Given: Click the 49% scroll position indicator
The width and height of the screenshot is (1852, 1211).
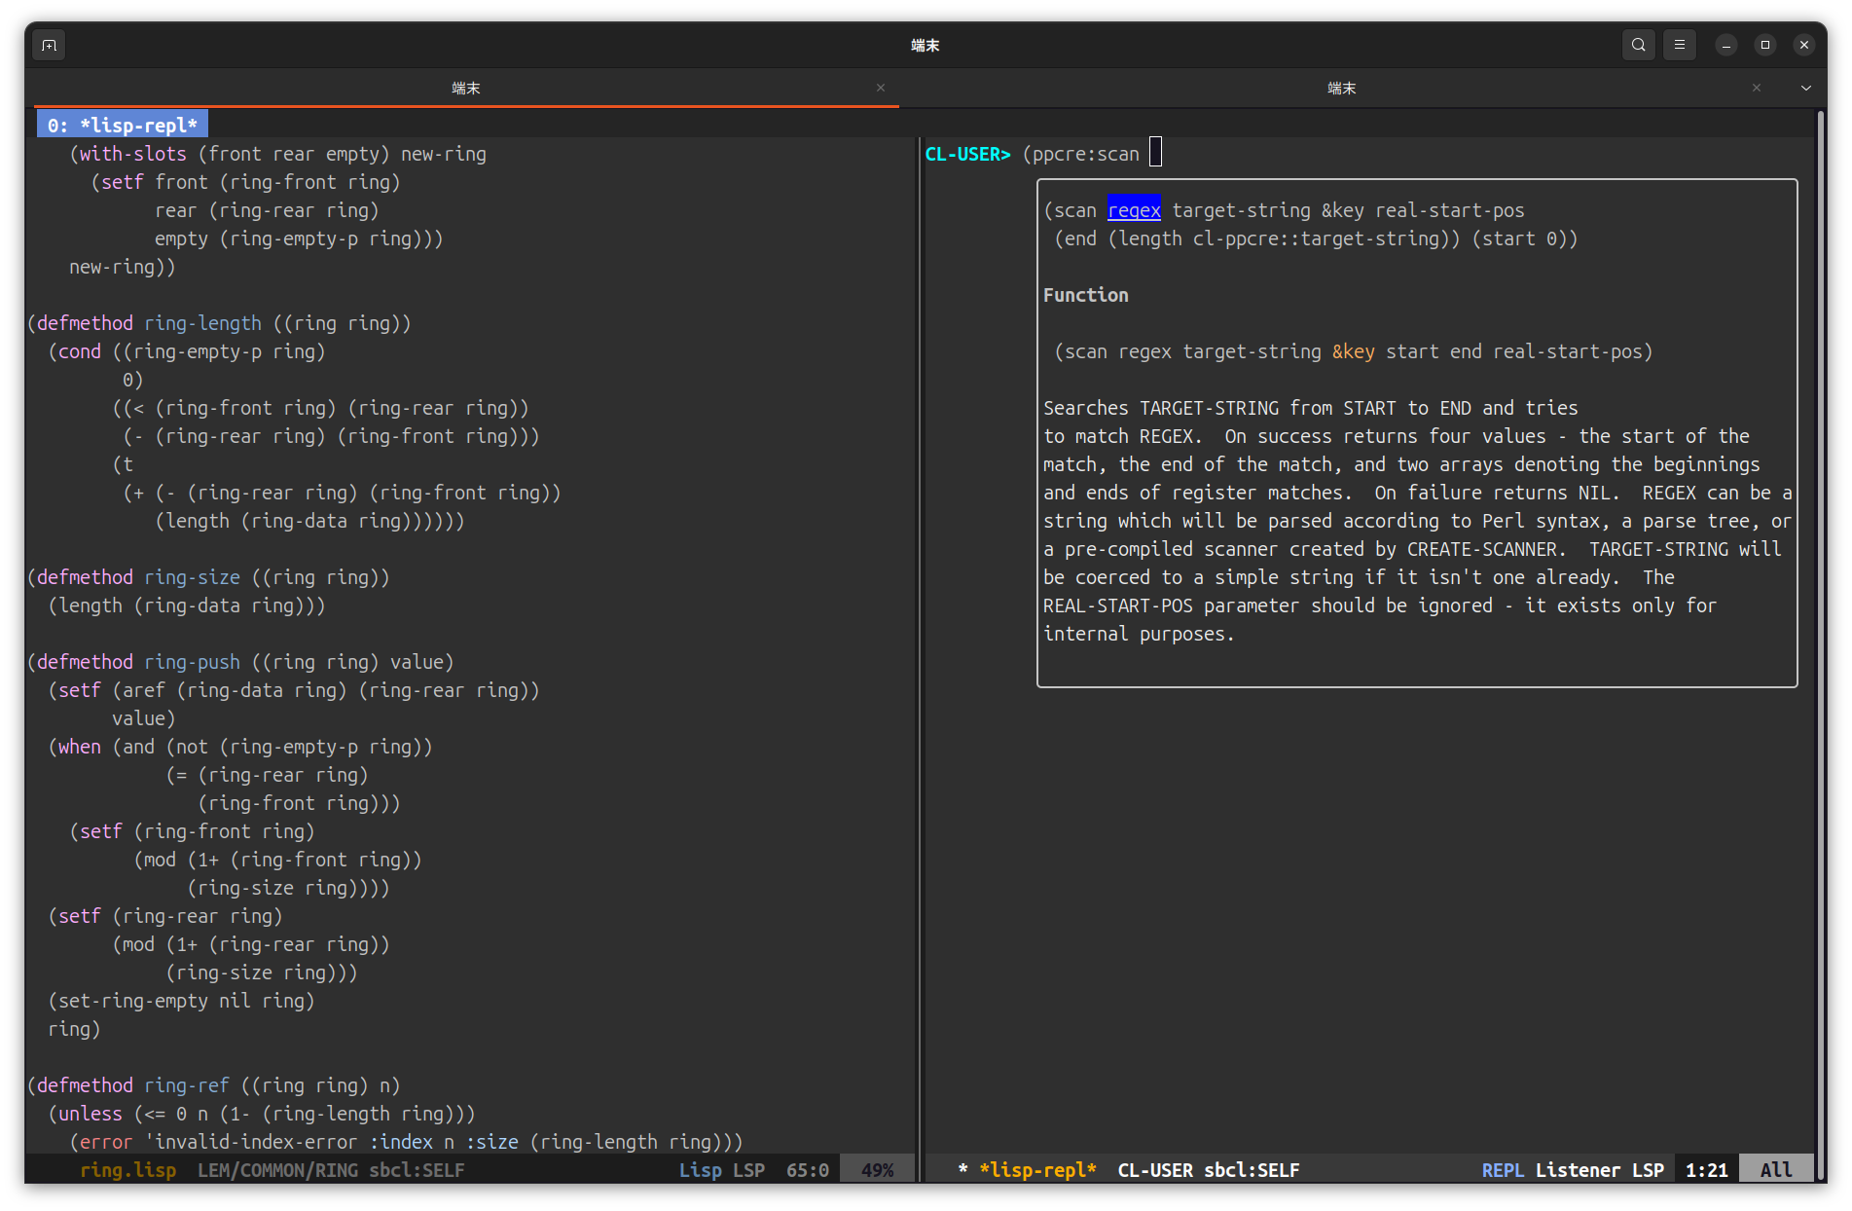Looking at the screenshot, I should tap(878, 1170).
